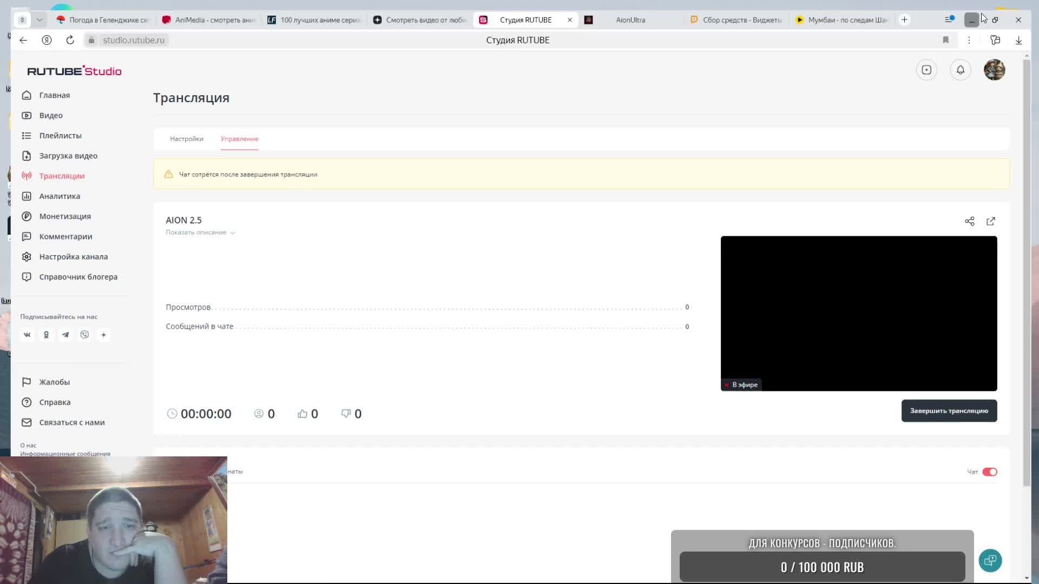Click Завершить трансляцию button

[x=949, y=411]
